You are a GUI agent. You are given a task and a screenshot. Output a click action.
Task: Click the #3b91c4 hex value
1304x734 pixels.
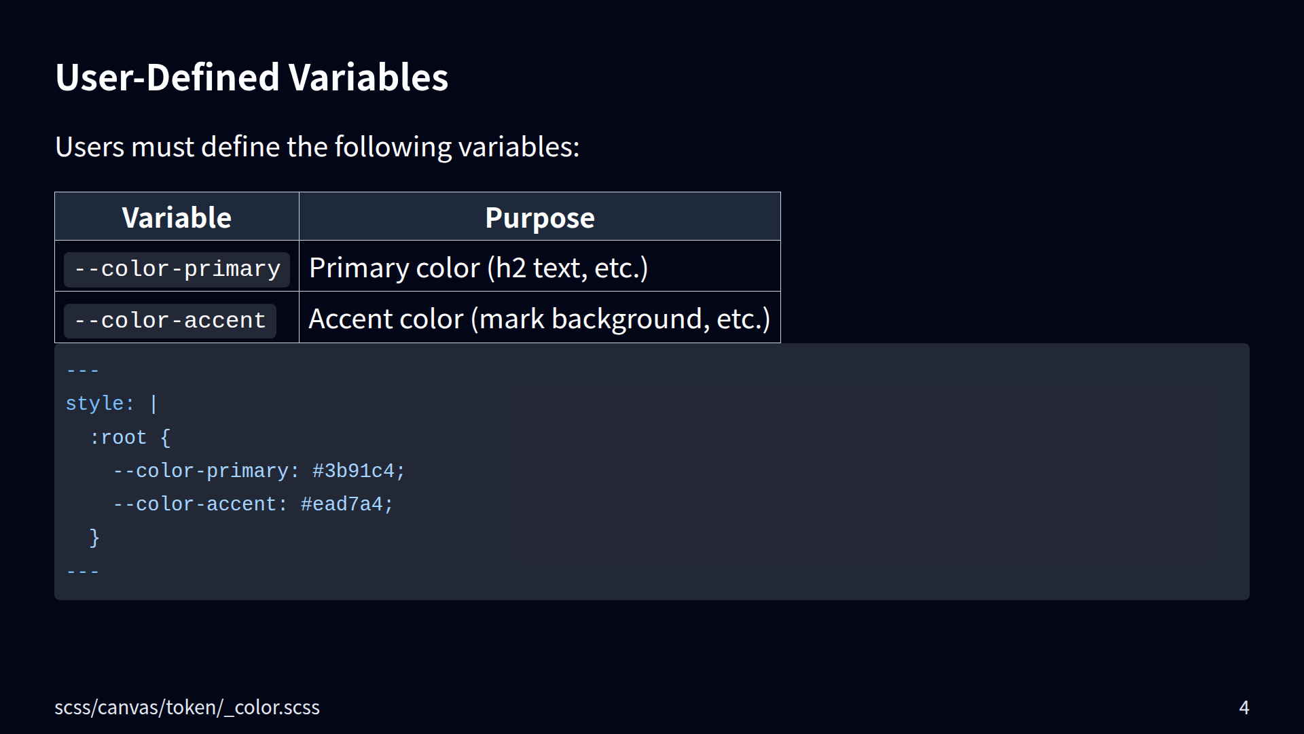pyautogui.click(x=353, y=471)
